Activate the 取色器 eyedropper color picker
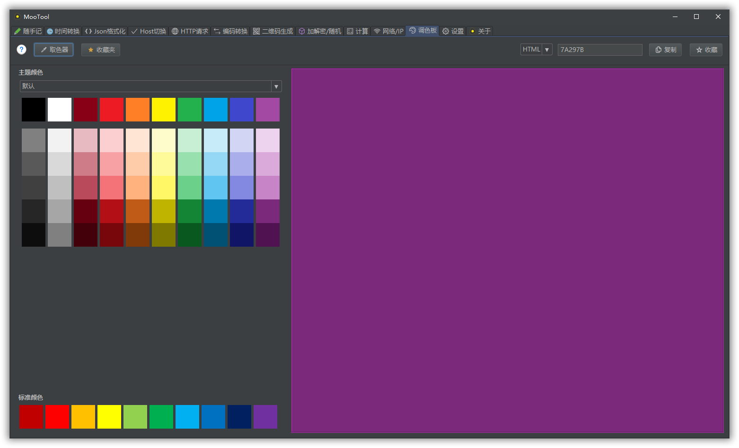This screenshot has width=739, height=448. [53, 50]
